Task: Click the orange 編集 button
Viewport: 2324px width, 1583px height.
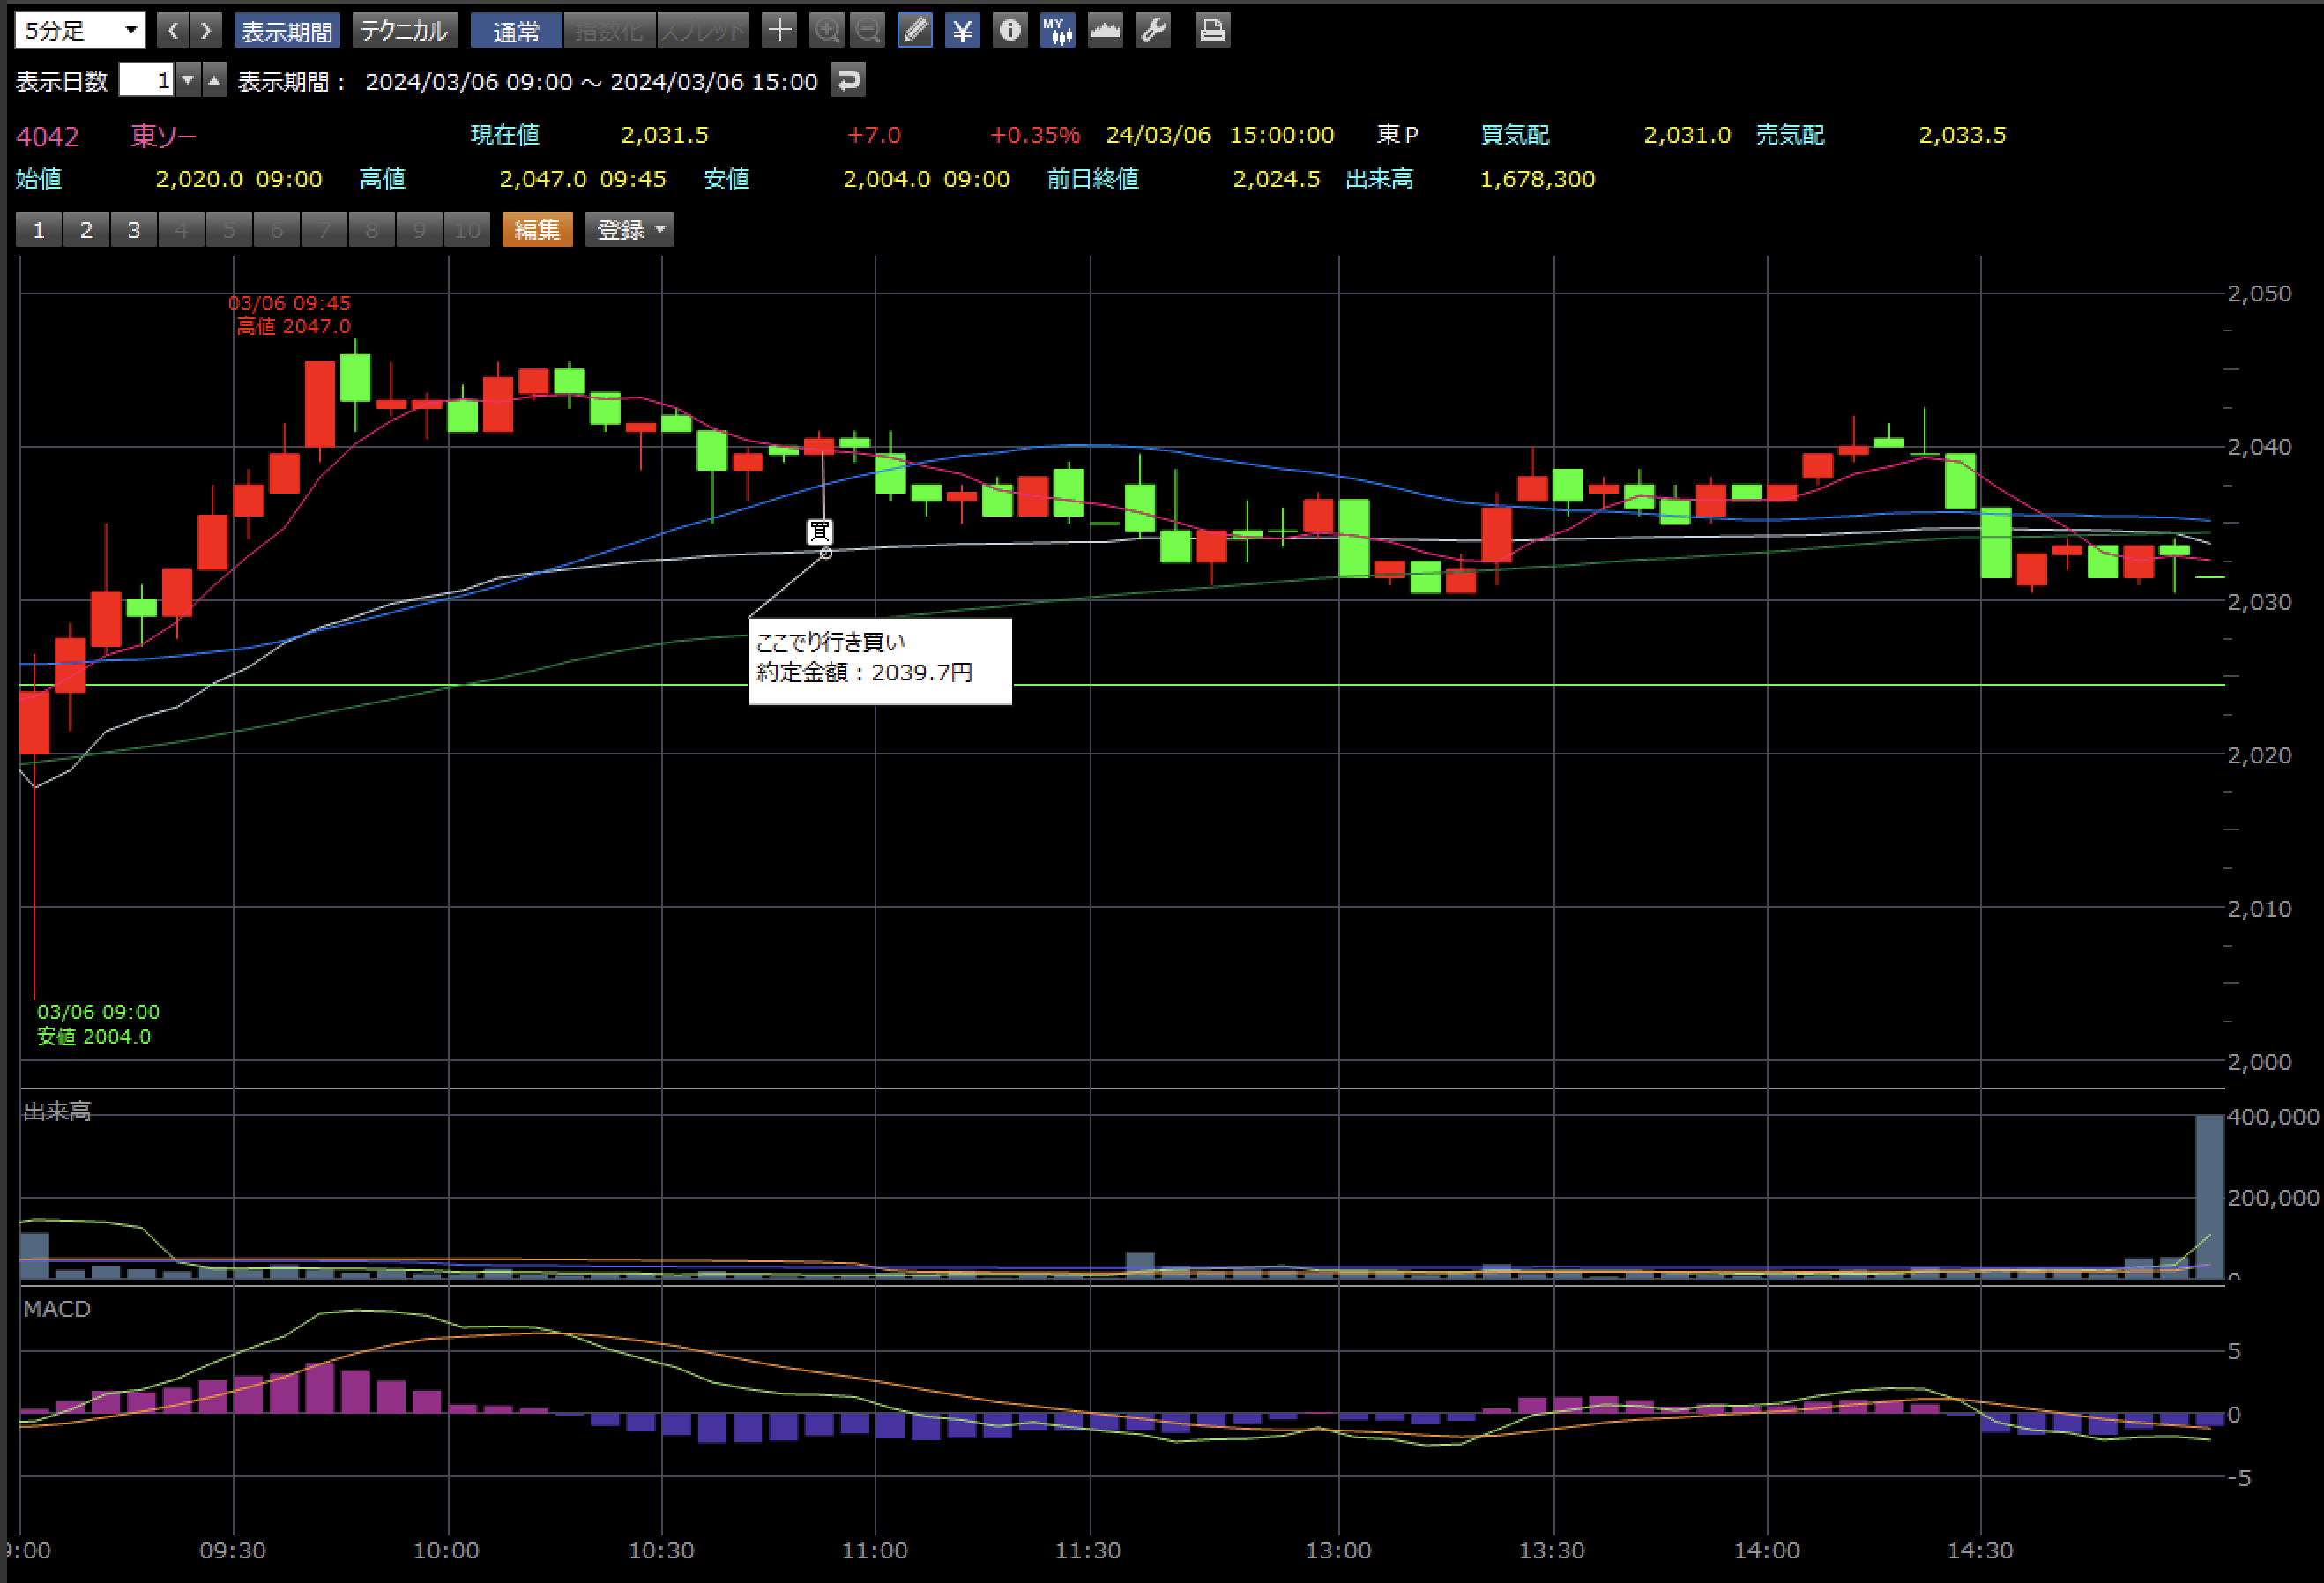Action: [x=537, y=229]
